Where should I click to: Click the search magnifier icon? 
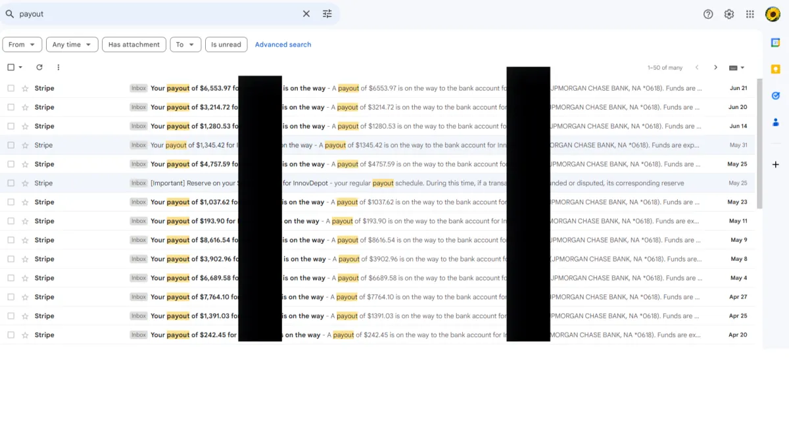point(9,14)
